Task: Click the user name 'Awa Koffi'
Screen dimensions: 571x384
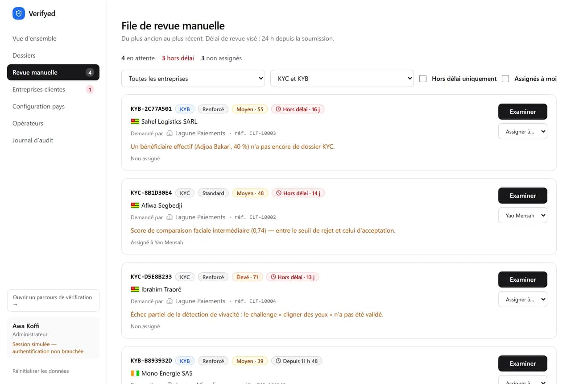Action: [x=26, y=326]
